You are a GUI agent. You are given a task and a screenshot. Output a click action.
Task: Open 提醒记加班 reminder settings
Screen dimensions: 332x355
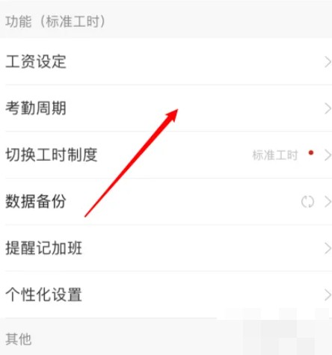(166, 248)
